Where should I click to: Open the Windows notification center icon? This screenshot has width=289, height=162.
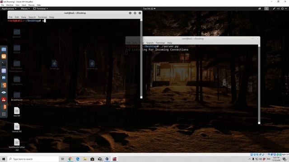[x=285, y=159]
